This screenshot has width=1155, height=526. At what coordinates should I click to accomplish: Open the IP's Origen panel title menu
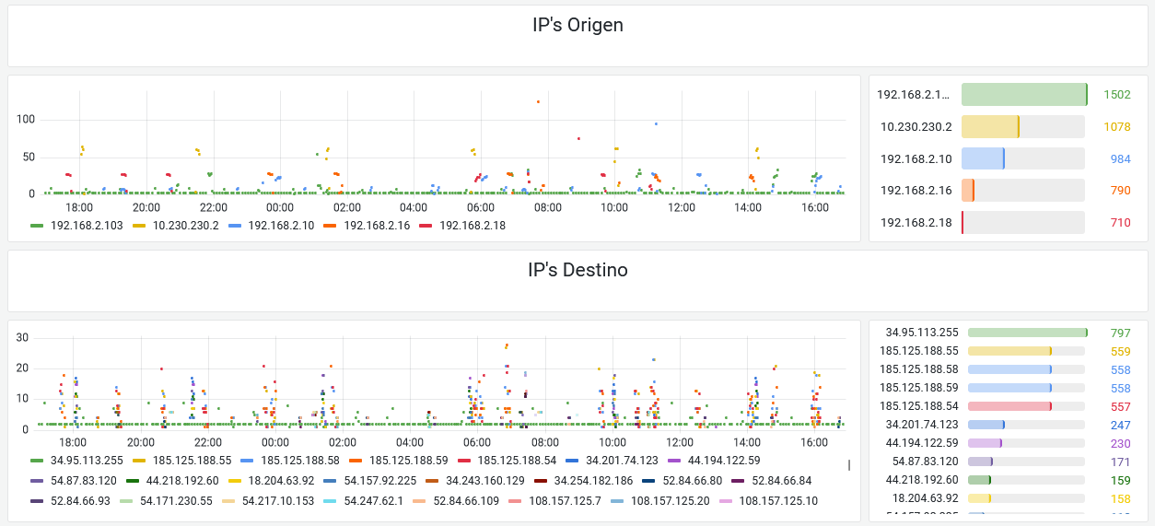[x=577, y=26]
